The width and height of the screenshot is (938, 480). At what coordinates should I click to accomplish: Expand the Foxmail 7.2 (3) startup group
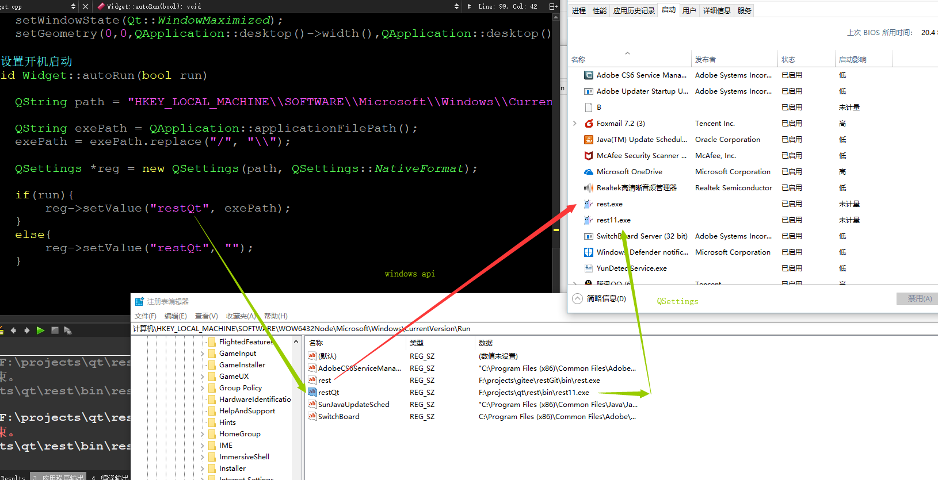tap(575, 124)
